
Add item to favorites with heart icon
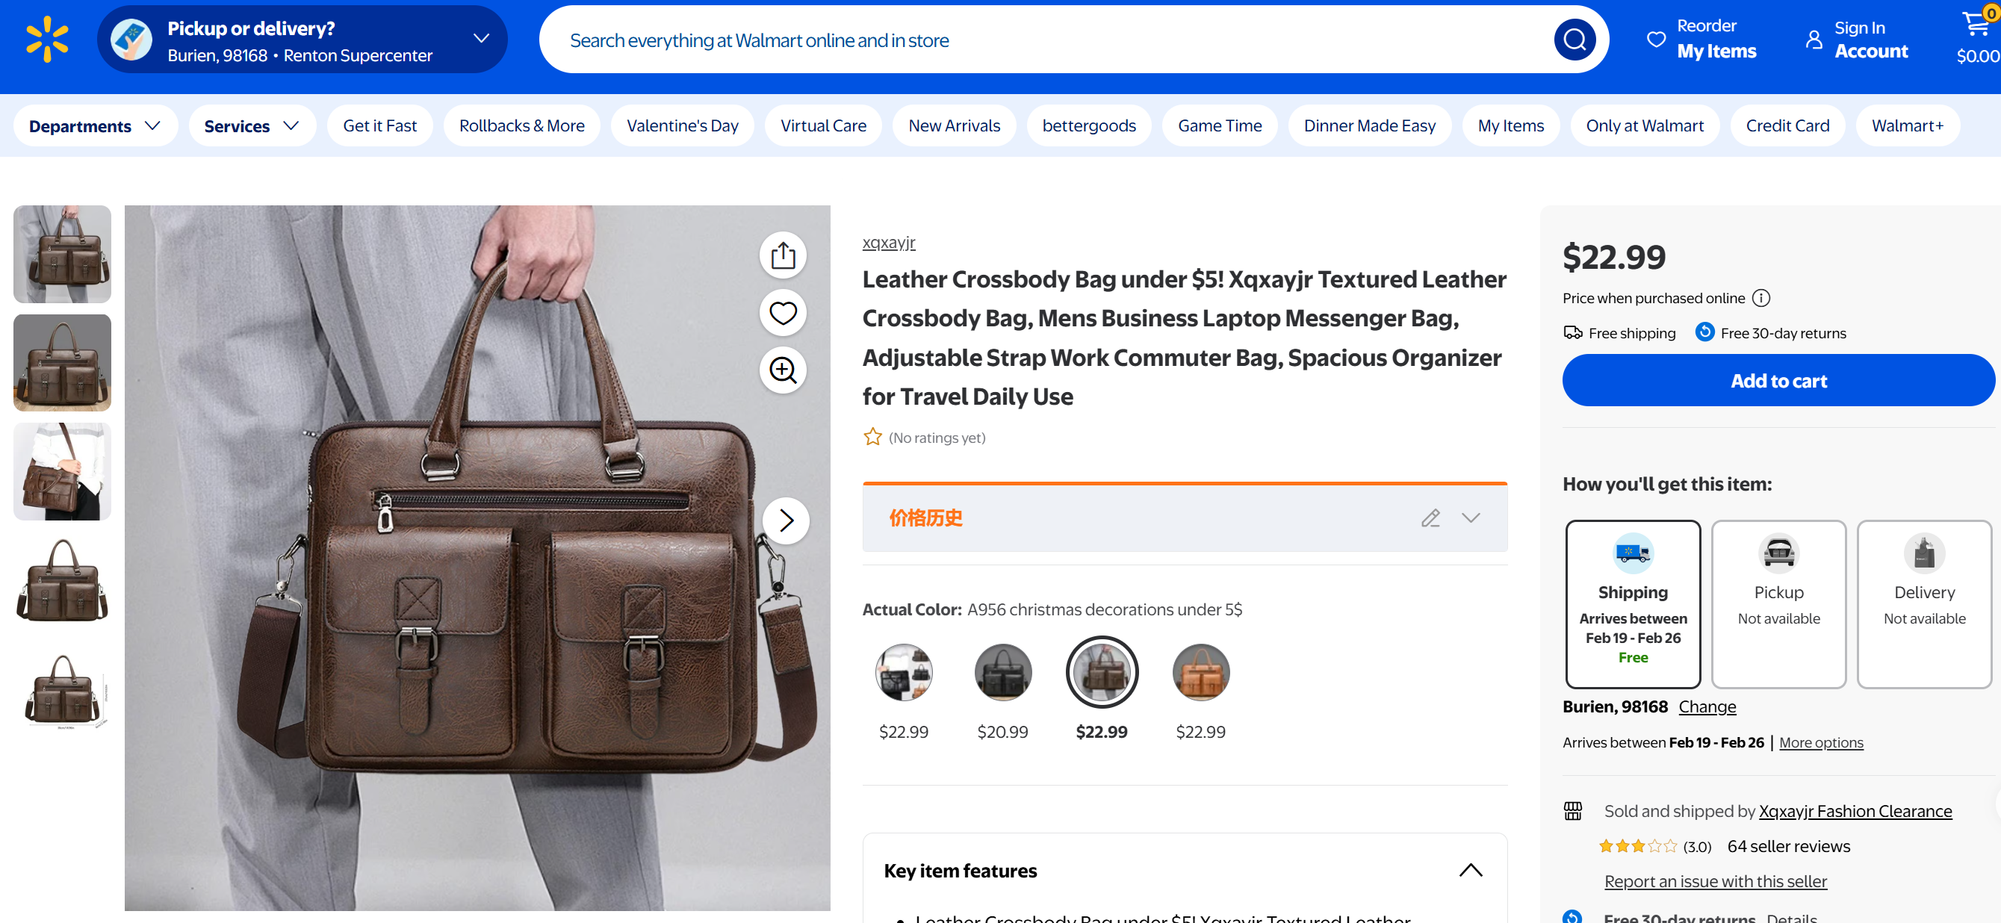click(x=782, y=313)
